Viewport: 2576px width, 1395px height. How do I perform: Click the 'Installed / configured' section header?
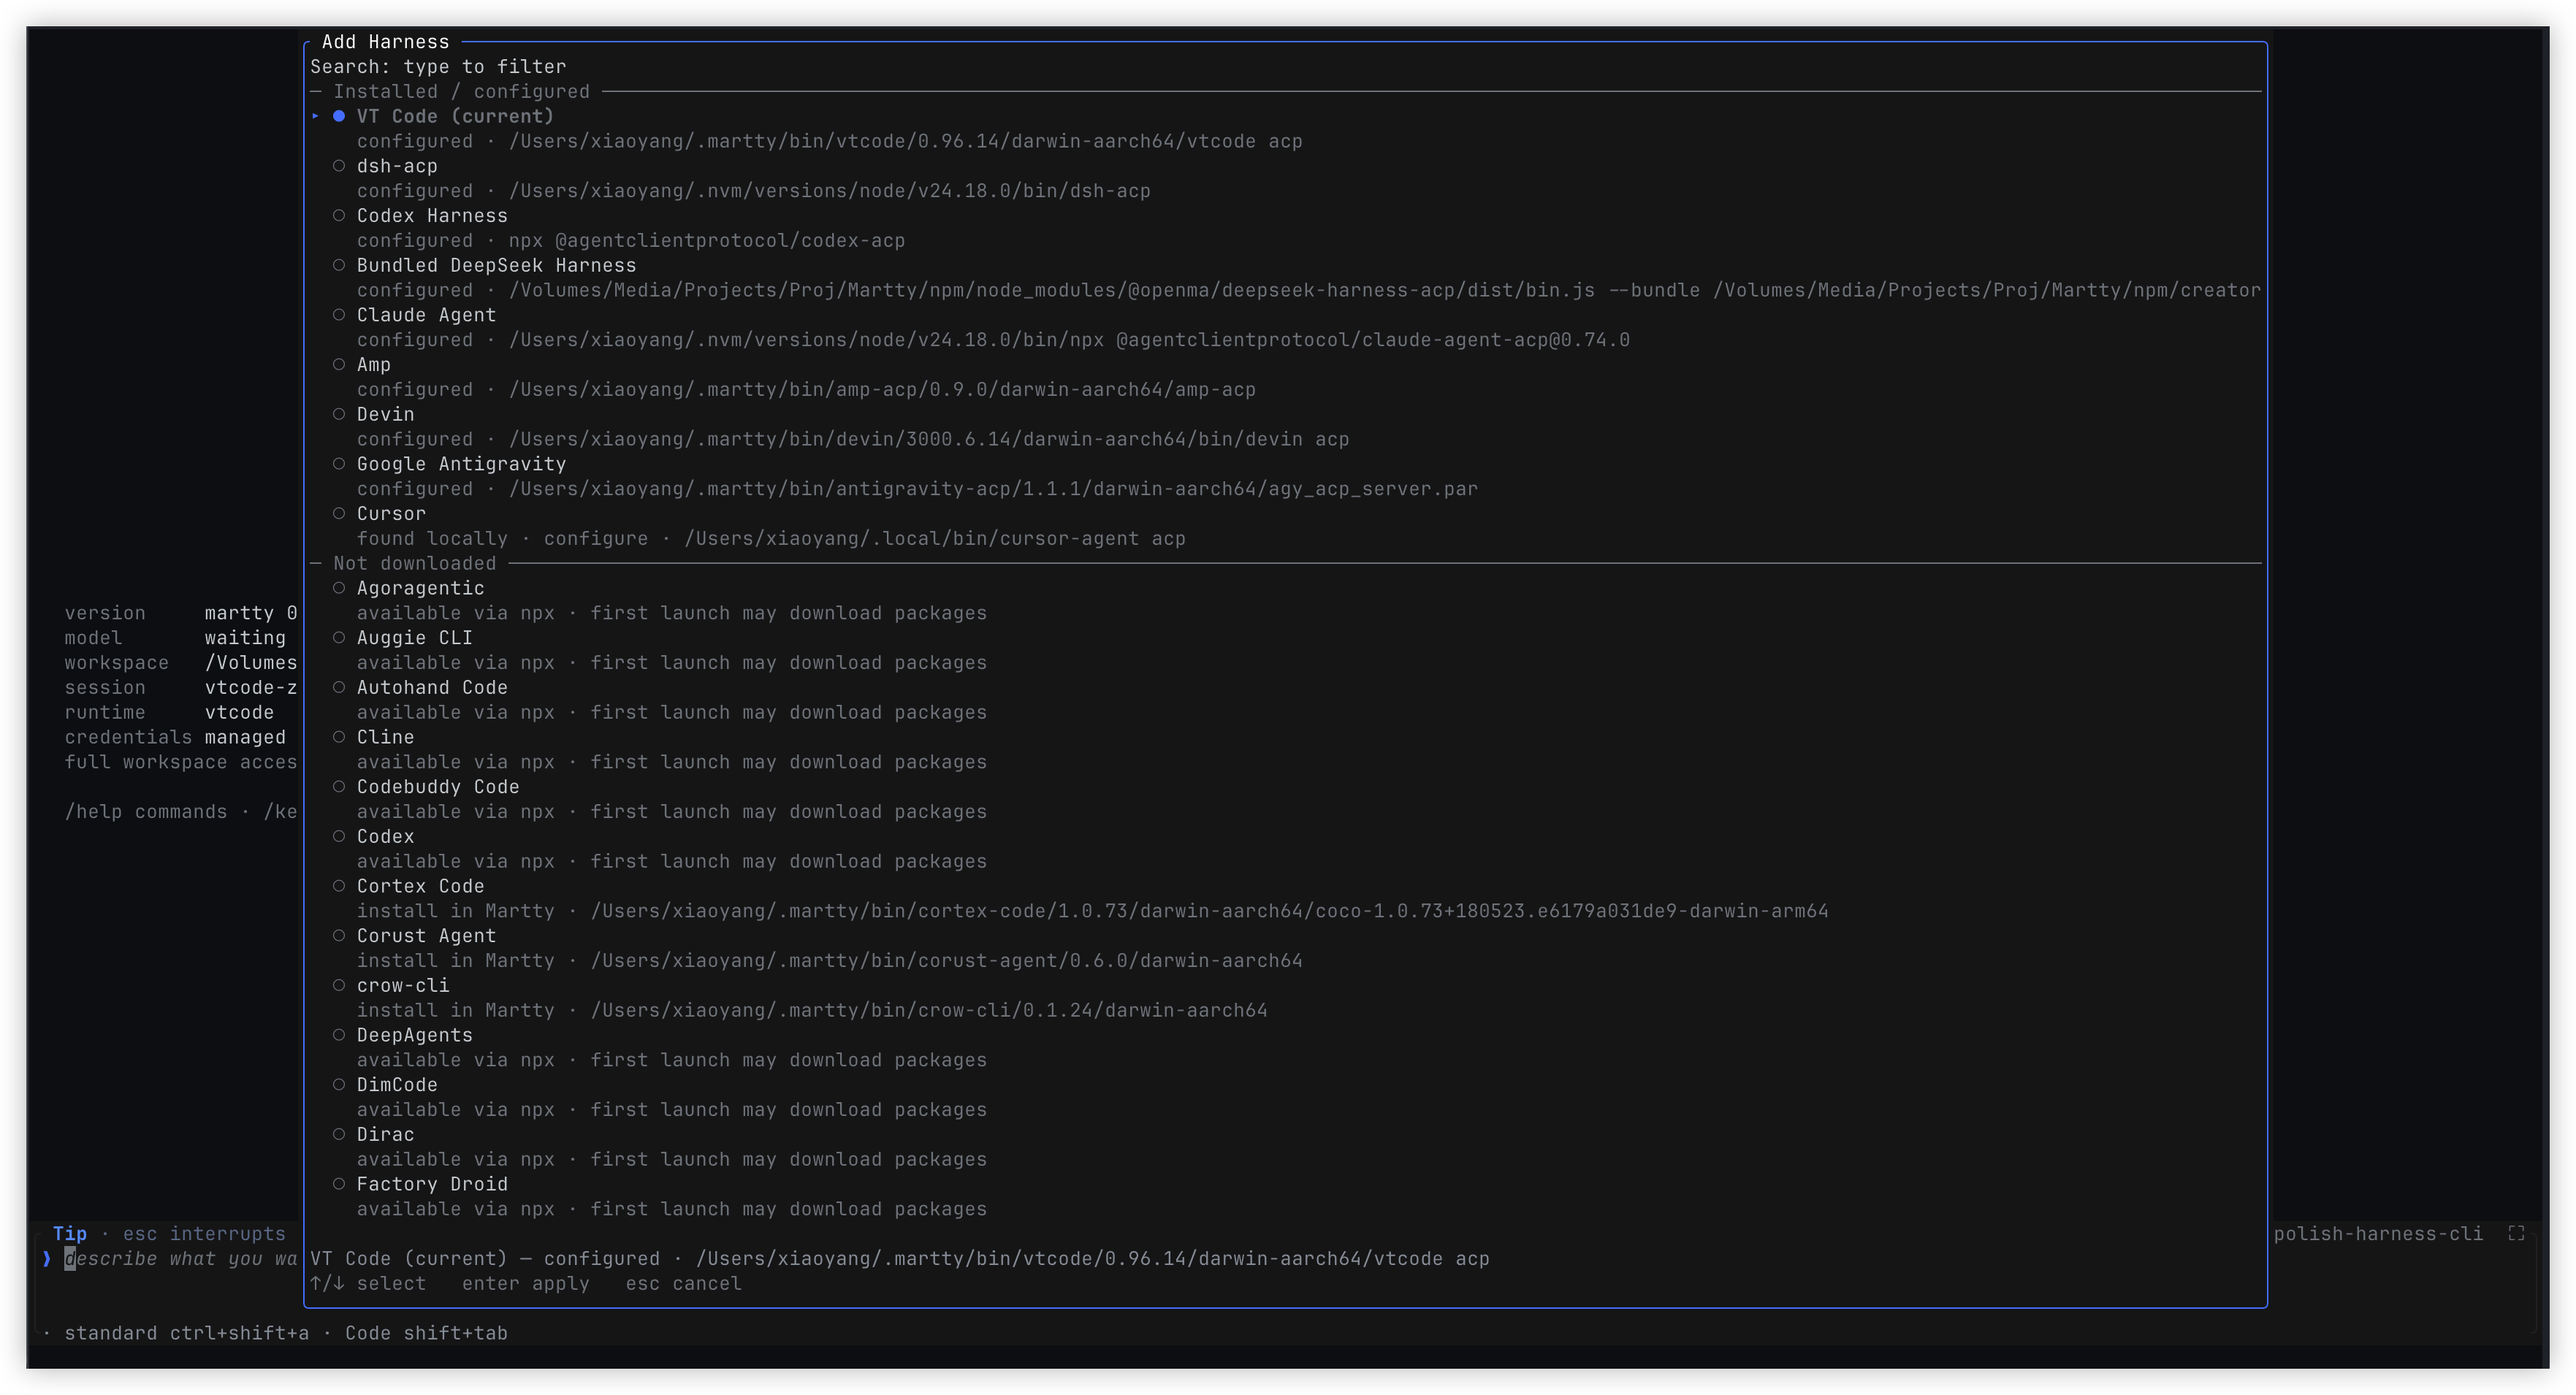[x=461, y=92]
